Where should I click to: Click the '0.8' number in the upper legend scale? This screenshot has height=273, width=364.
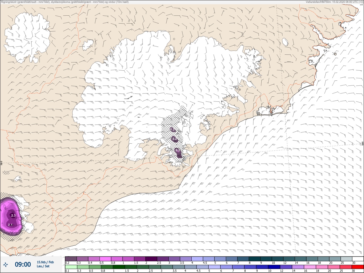(113, 263)
